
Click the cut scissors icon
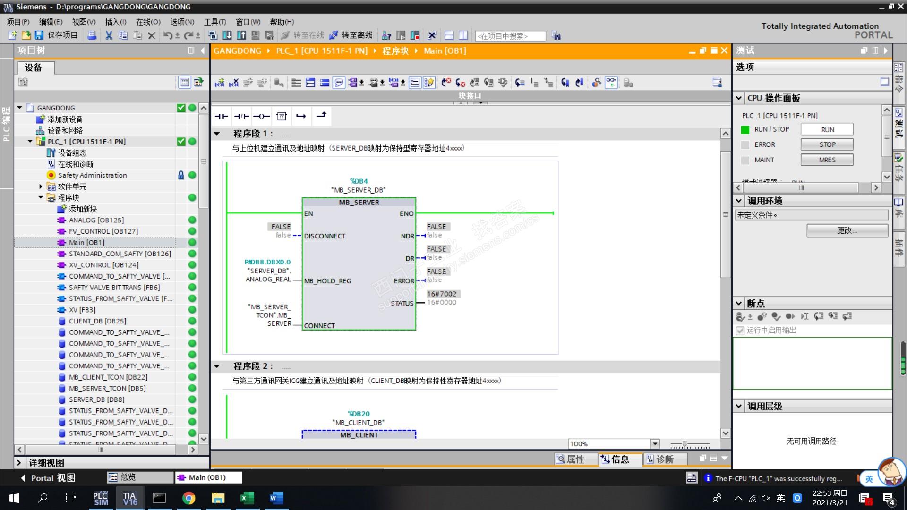(109, 35)
